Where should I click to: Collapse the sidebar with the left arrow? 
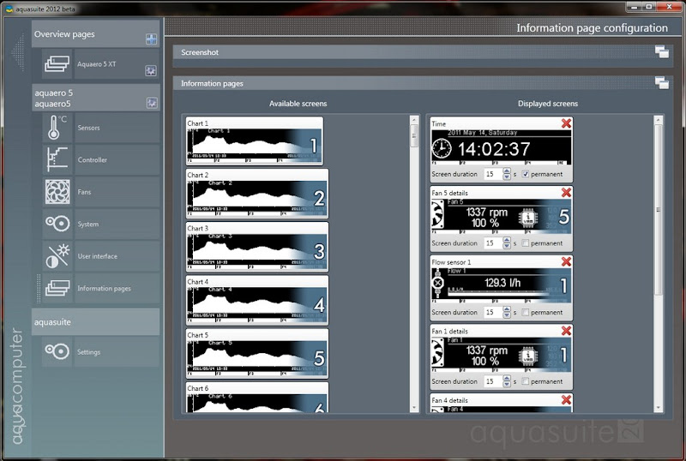17,51
